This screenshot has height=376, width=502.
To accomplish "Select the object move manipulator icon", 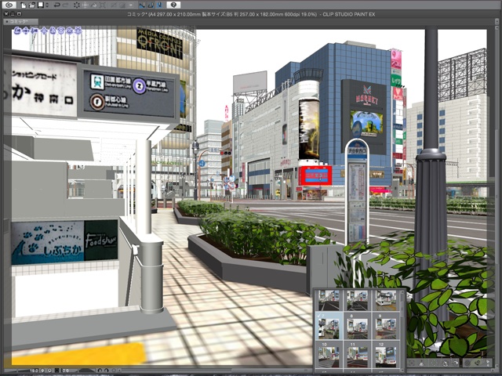I will tap(45, 31).
